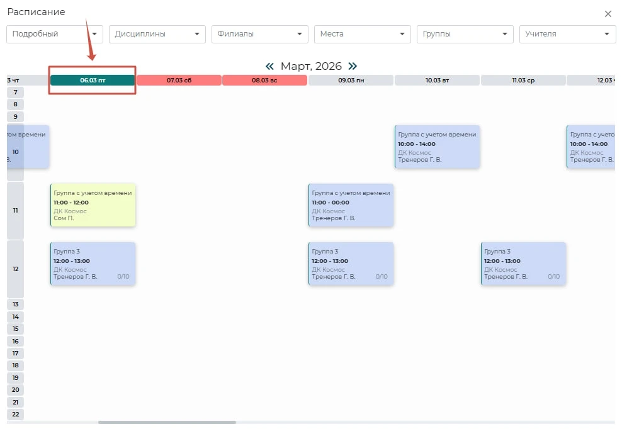Select the 07.03 сб day header
This screenshot has height=429, width=622.
point(179,81)
